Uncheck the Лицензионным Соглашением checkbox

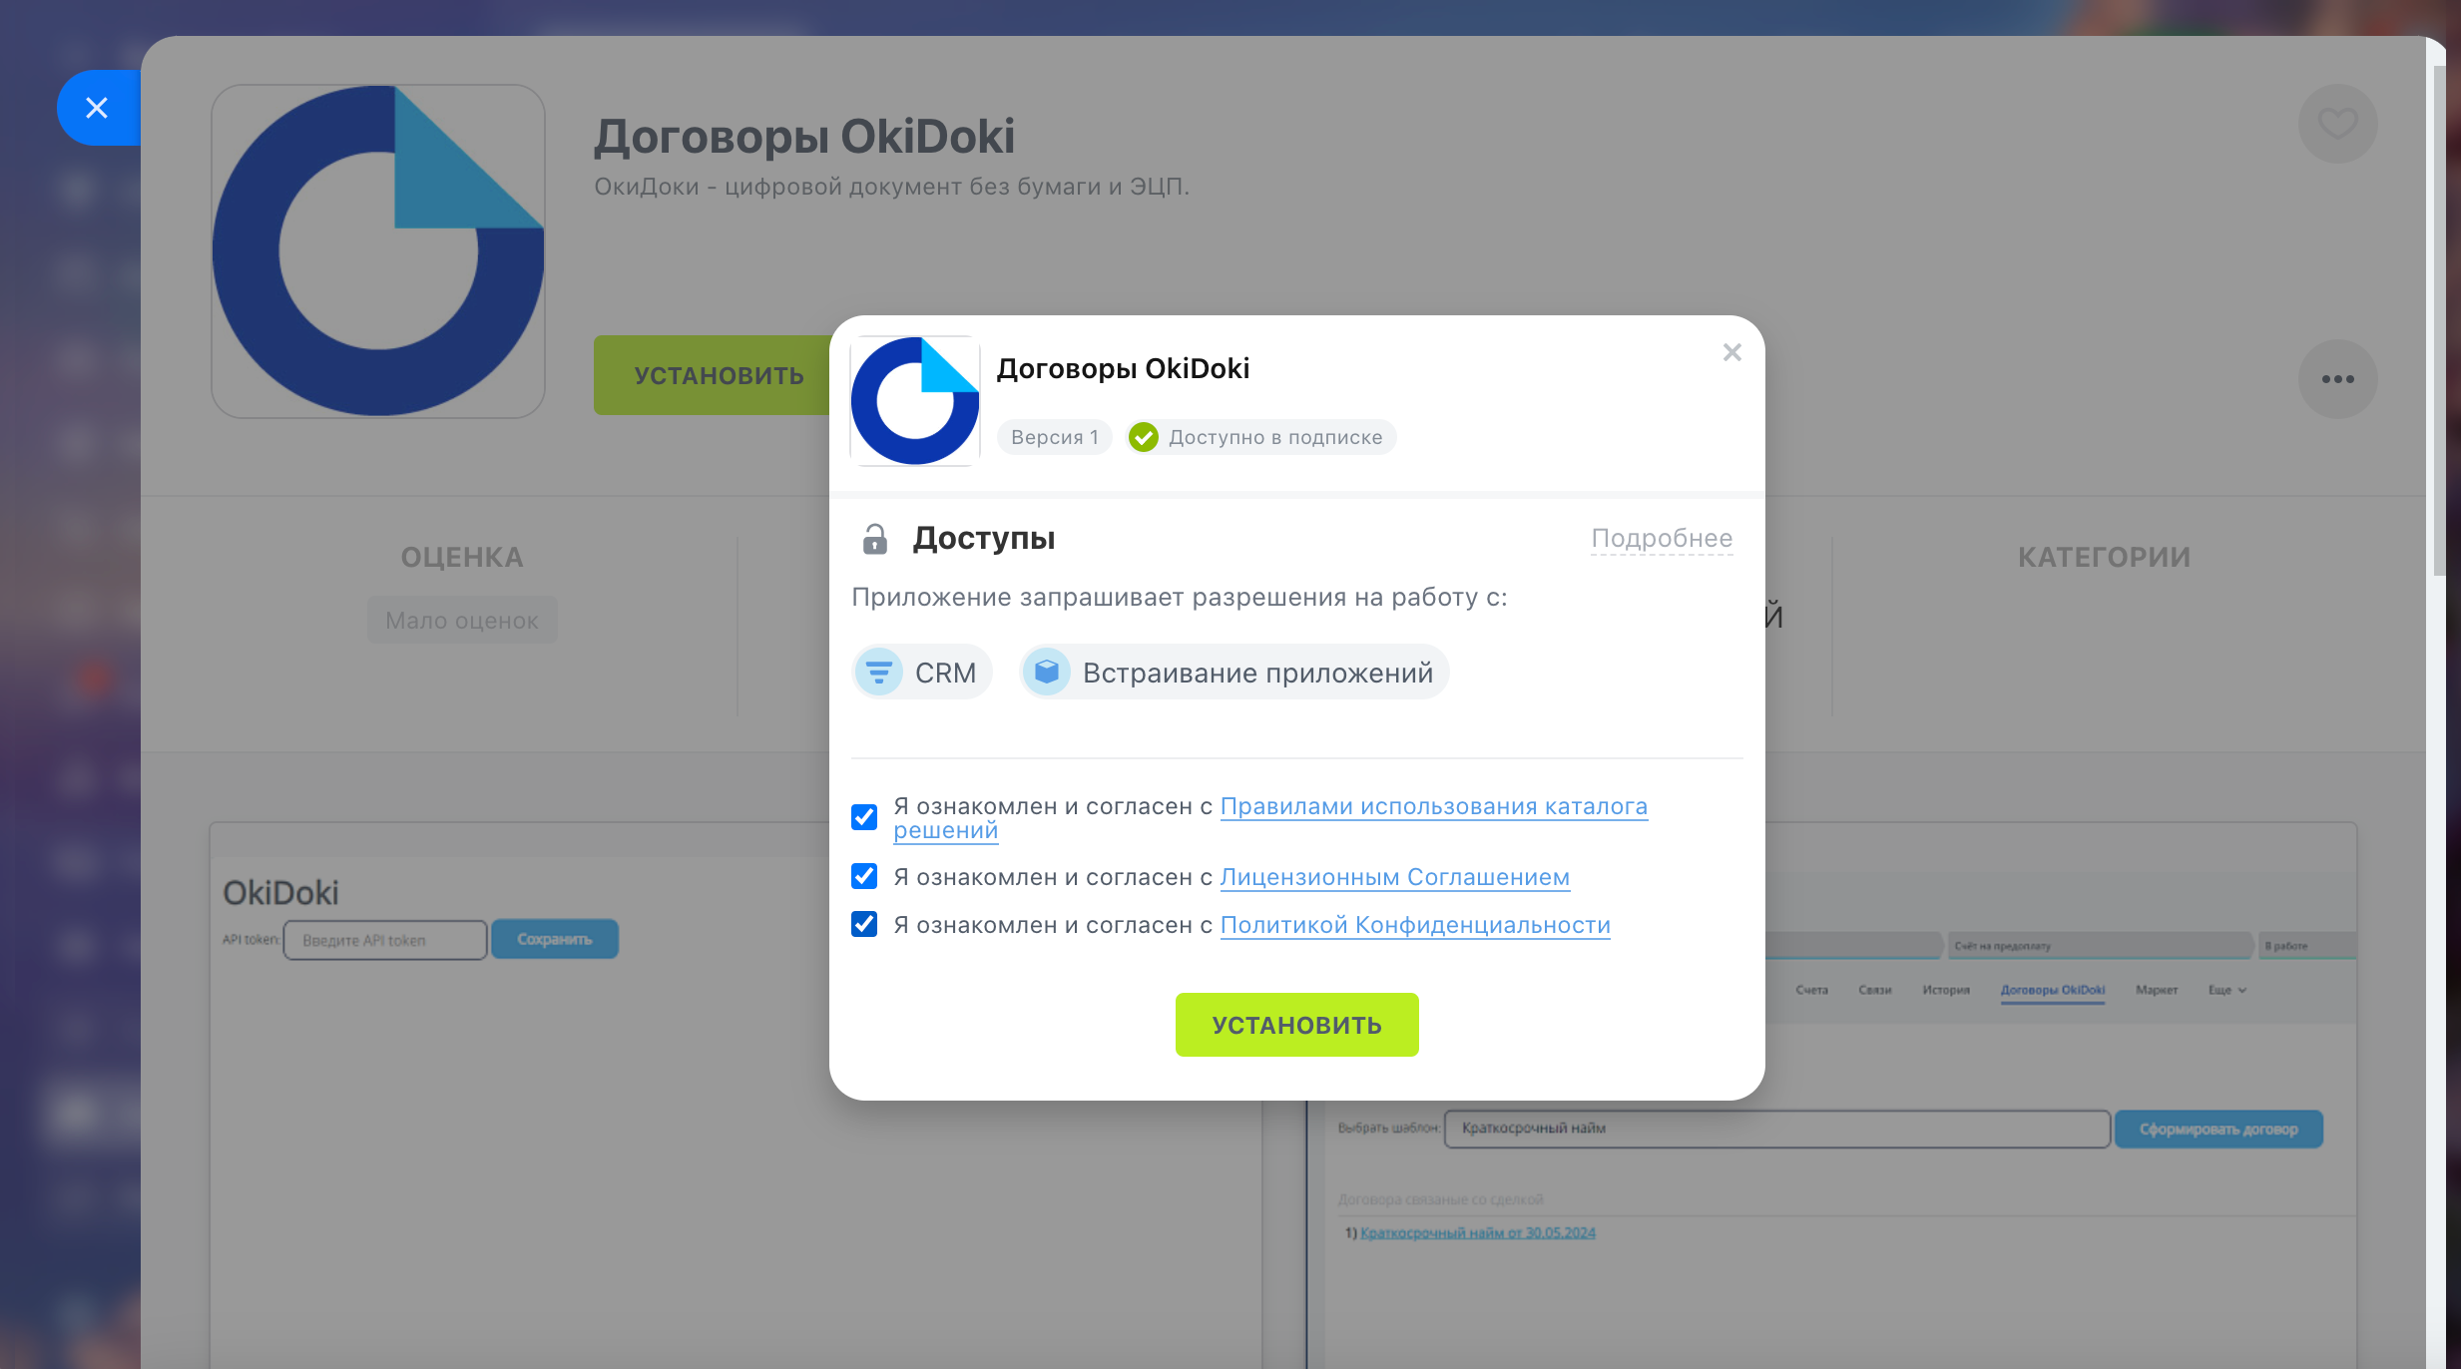[x=864, y=877]
